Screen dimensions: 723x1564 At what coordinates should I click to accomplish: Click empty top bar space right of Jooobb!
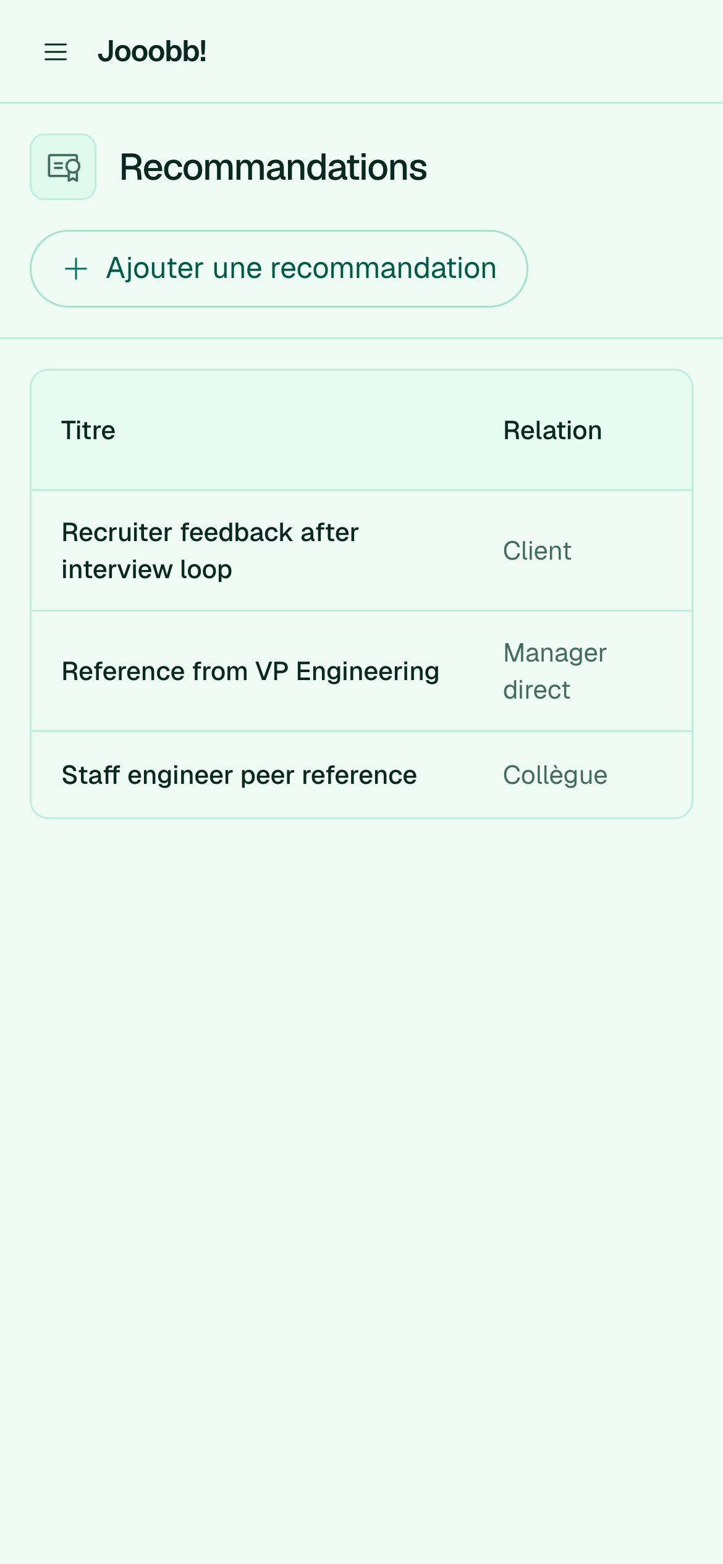[463, 52]
